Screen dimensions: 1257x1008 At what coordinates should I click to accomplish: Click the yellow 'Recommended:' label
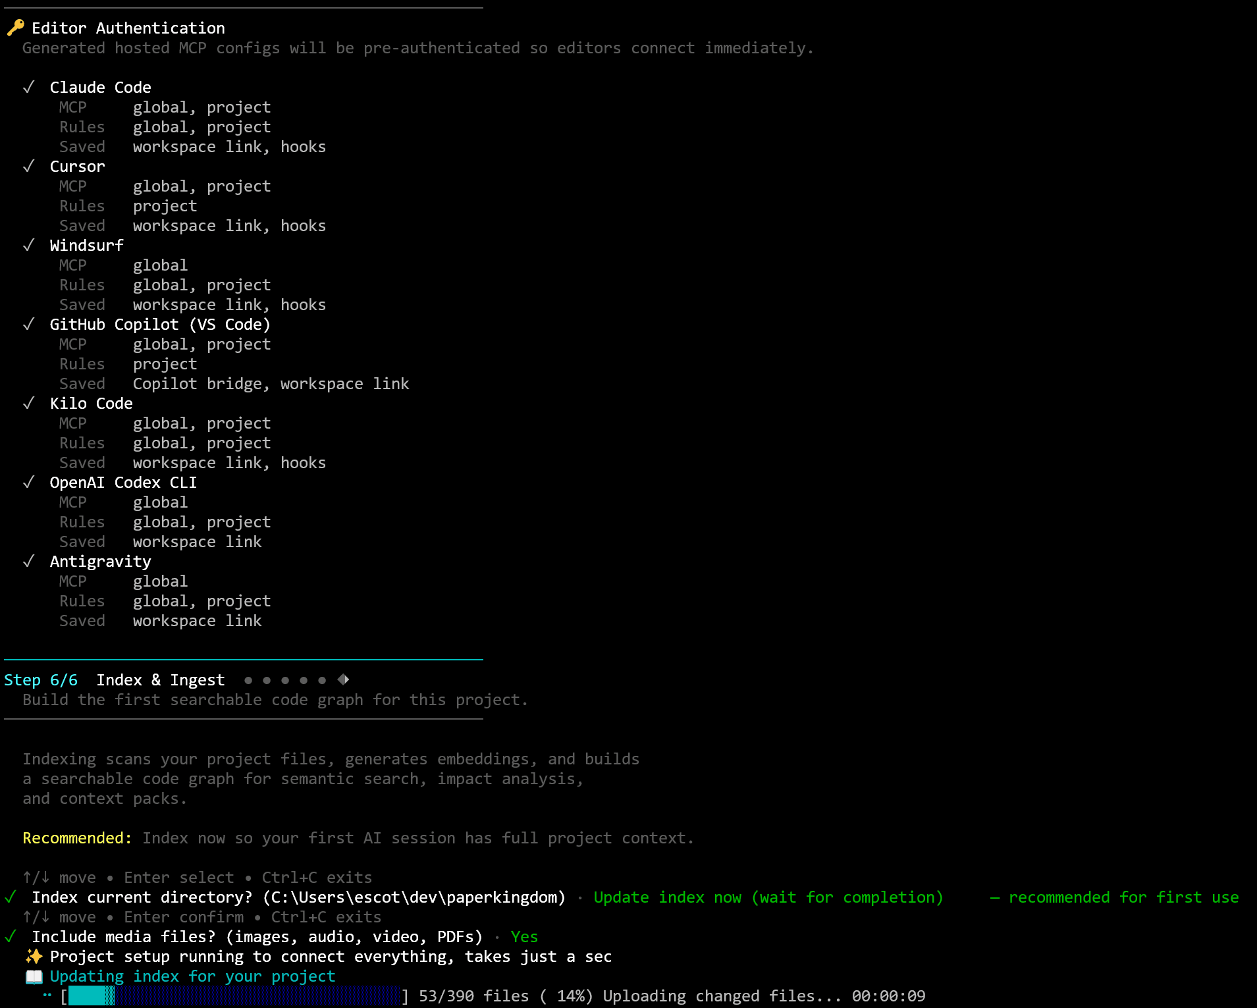coord(78,838)
